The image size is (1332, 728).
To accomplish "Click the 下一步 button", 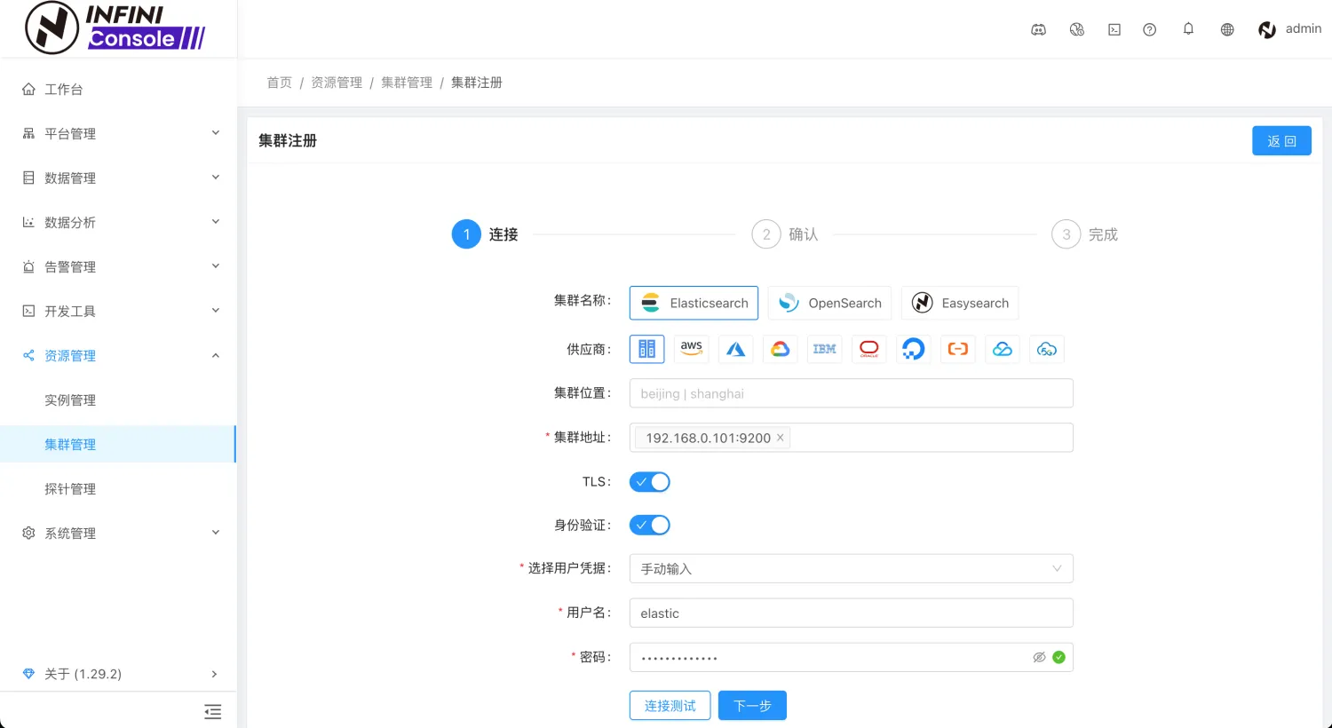I will [752, 706].
